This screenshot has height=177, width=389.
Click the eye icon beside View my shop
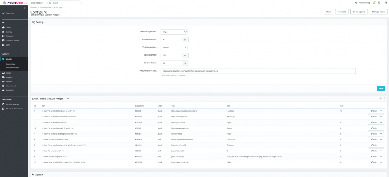tap(356, 3)
